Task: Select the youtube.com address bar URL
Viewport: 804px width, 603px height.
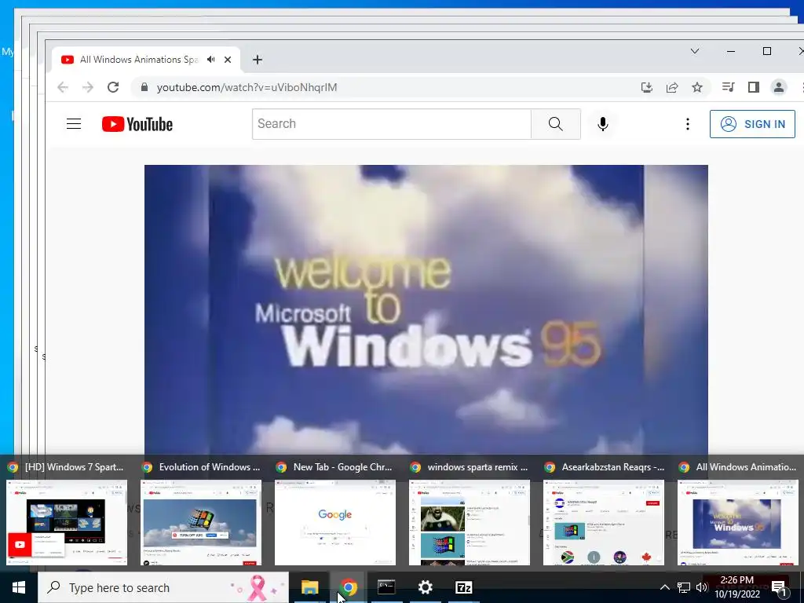Action: point(247,87)
